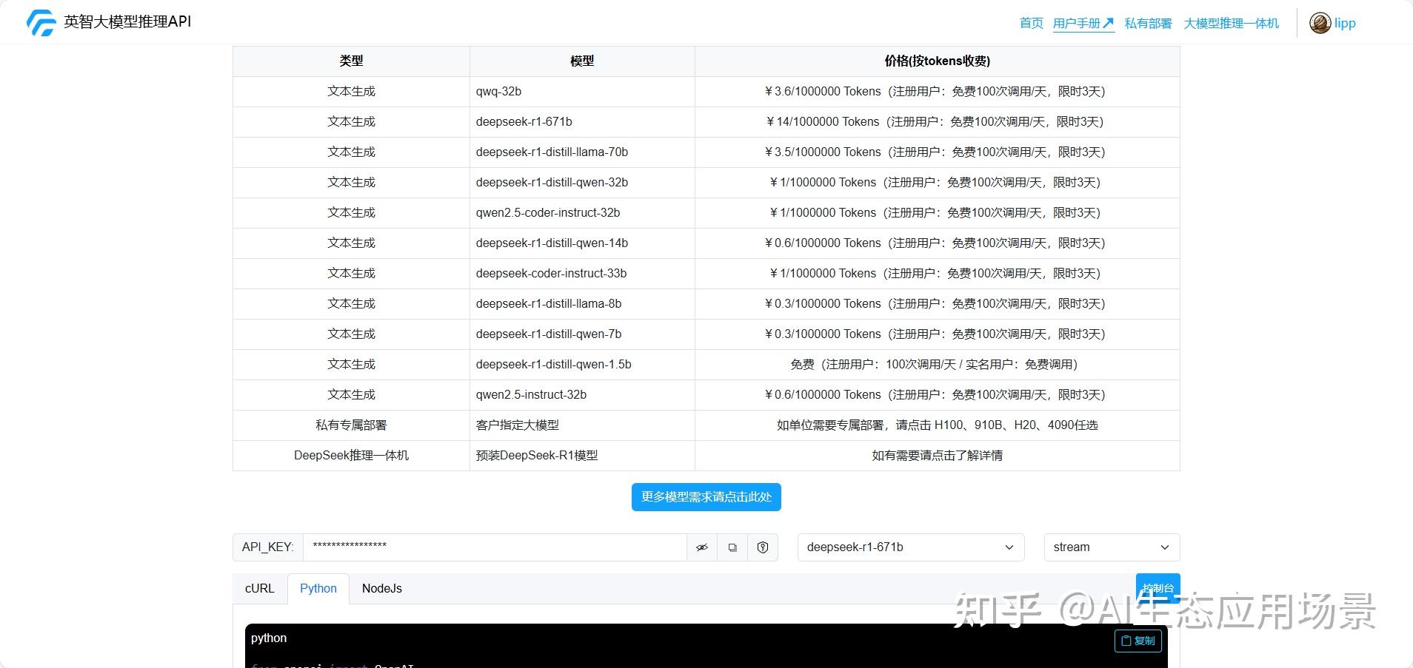1413x668 pixels.
Task: Select the NodeJs tab
Action: click(x=381, y=588)
